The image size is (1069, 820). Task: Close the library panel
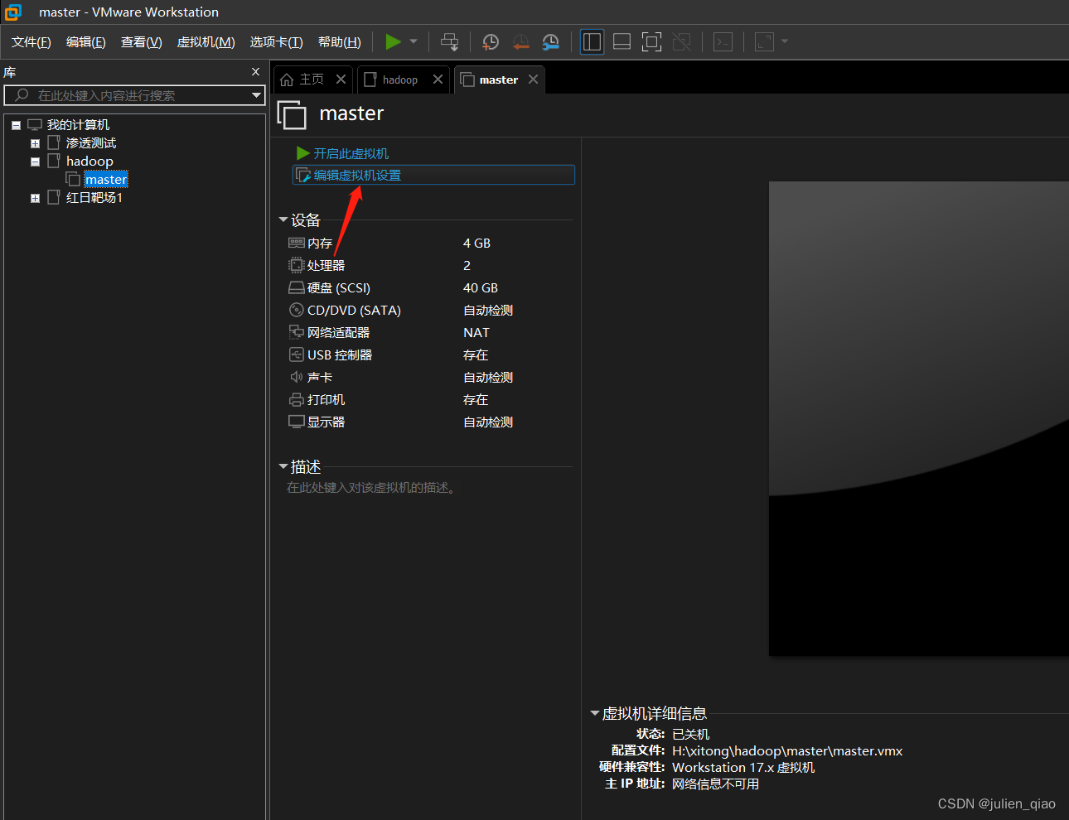pos(256,72)
